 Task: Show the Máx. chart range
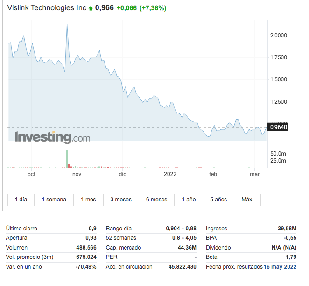click(247, 200)
